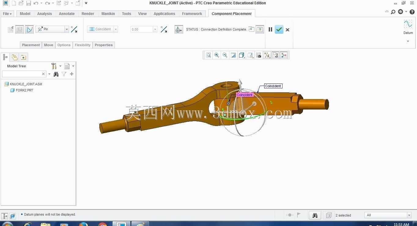This screenshot has height=226, width=417.
Task: Clear the Model Tree search box
Action: pos(43,74)
